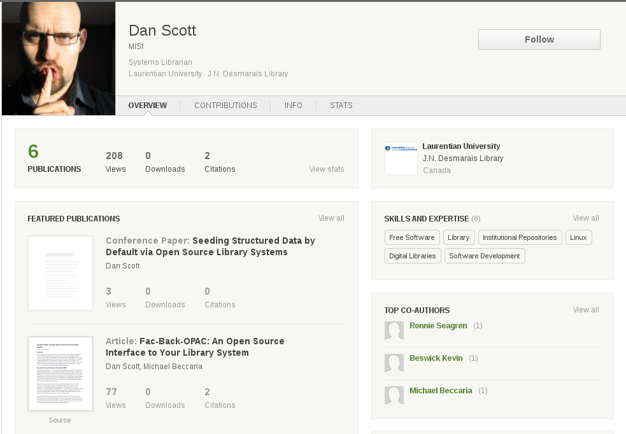The height and width of the screenshot is (434, 626).
Task: Select the Free Software skill tag
Action: 412,237
